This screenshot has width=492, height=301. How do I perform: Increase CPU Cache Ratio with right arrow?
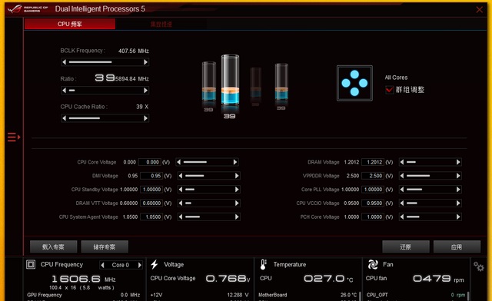click(145, 118)
